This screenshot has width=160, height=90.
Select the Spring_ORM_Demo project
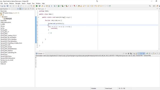coord(6,56)
